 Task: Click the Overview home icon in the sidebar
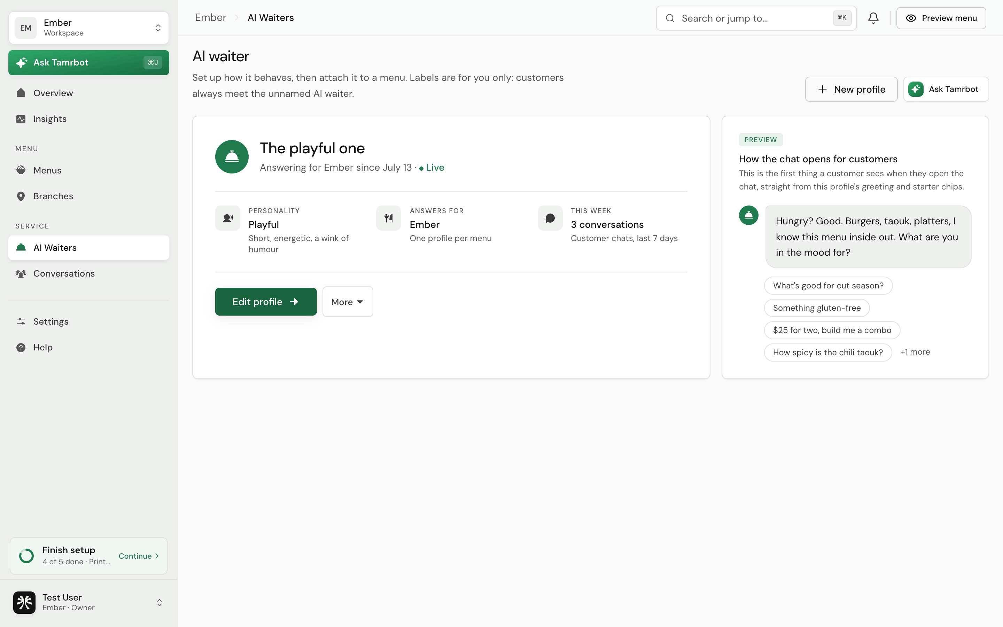21,93
